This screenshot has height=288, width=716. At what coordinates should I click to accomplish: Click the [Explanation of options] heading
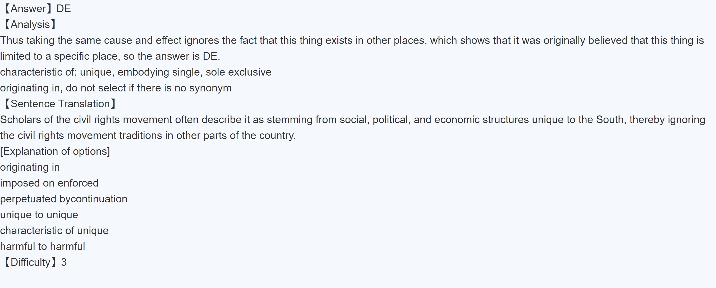[55, 151]
